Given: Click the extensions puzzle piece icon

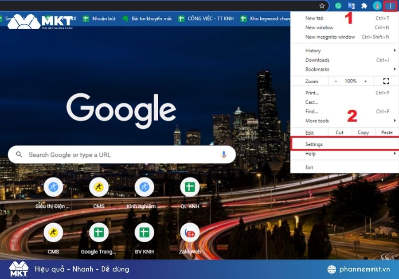Looking at the screenshot, I should click(x=364, y=6).
